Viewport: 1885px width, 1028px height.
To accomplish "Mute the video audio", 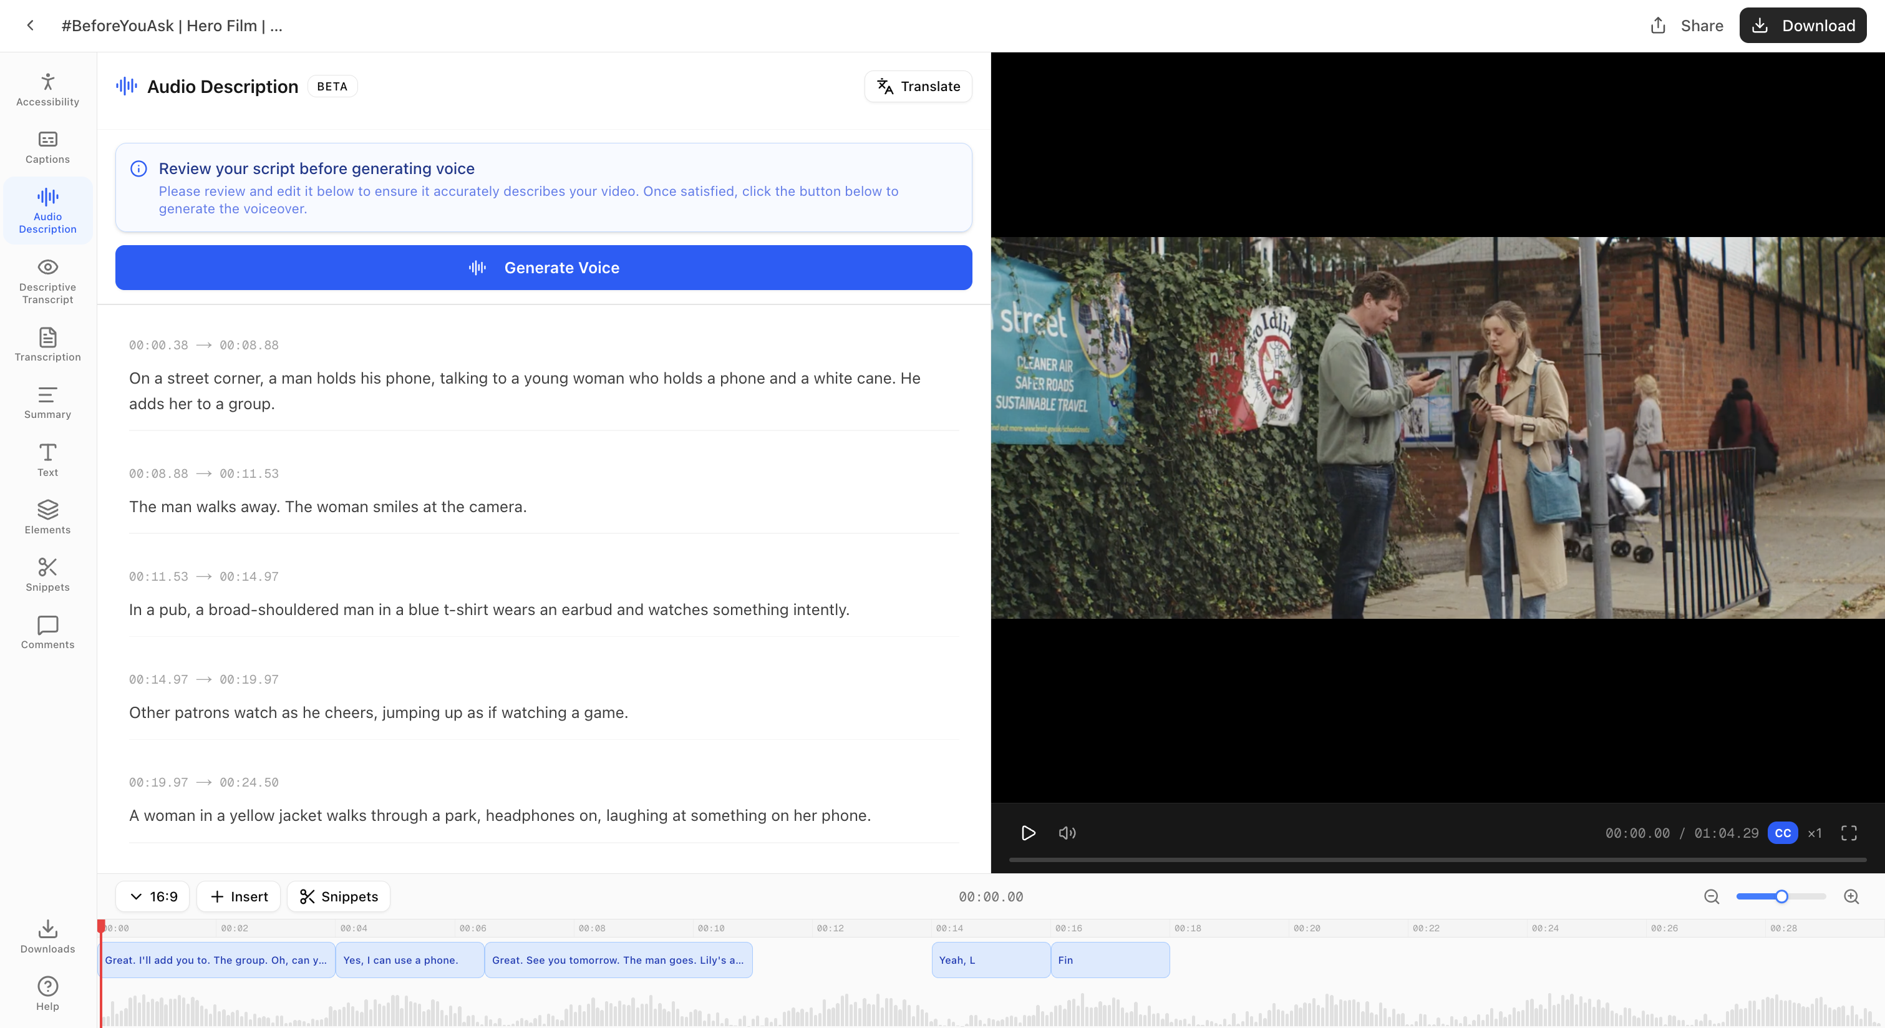I will 1067,833.
